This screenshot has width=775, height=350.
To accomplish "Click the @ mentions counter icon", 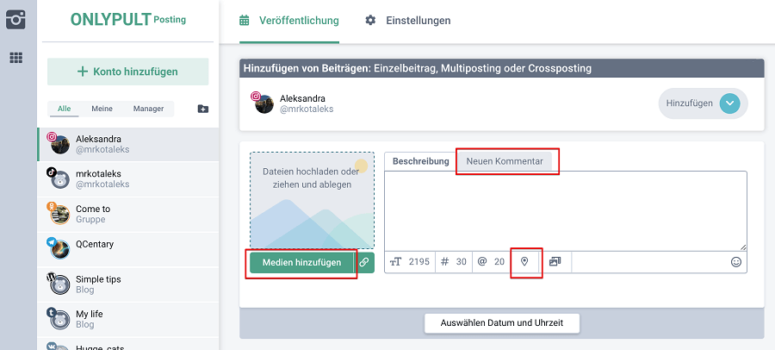I will click(482, 262).
